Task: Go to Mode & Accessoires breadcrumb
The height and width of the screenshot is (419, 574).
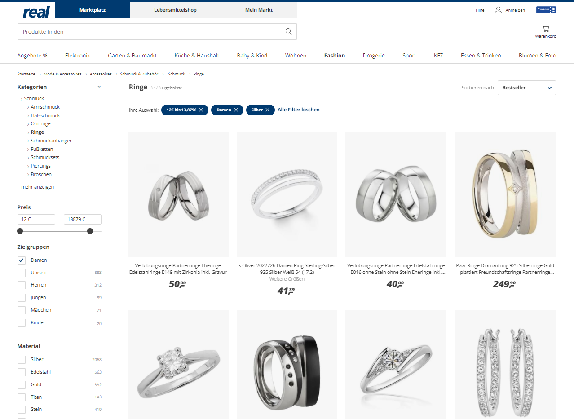Action: [x=62, y=74]
